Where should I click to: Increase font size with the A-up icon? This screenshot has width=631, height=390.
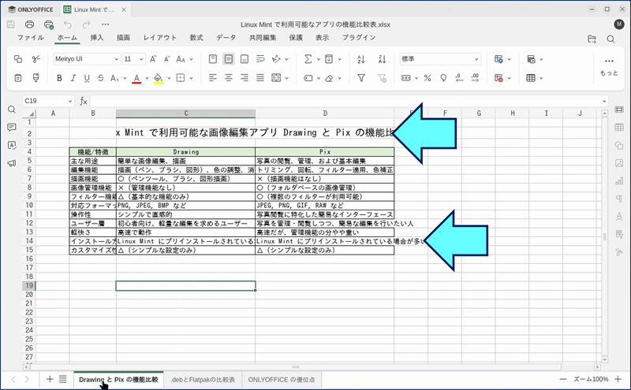(x=153, y=59)
